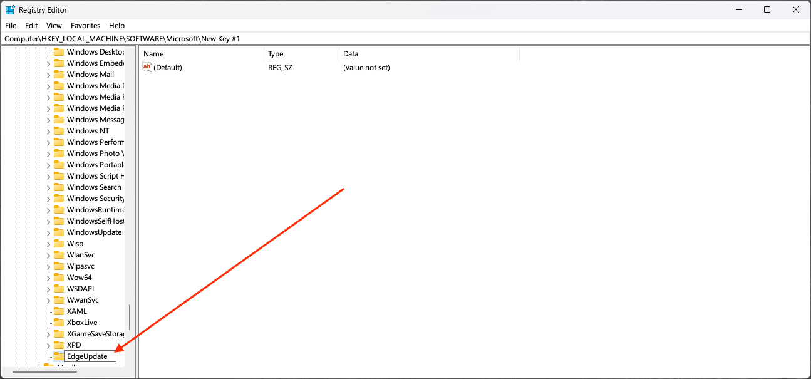Click the Wow64 folder icon

click(59, 278)
